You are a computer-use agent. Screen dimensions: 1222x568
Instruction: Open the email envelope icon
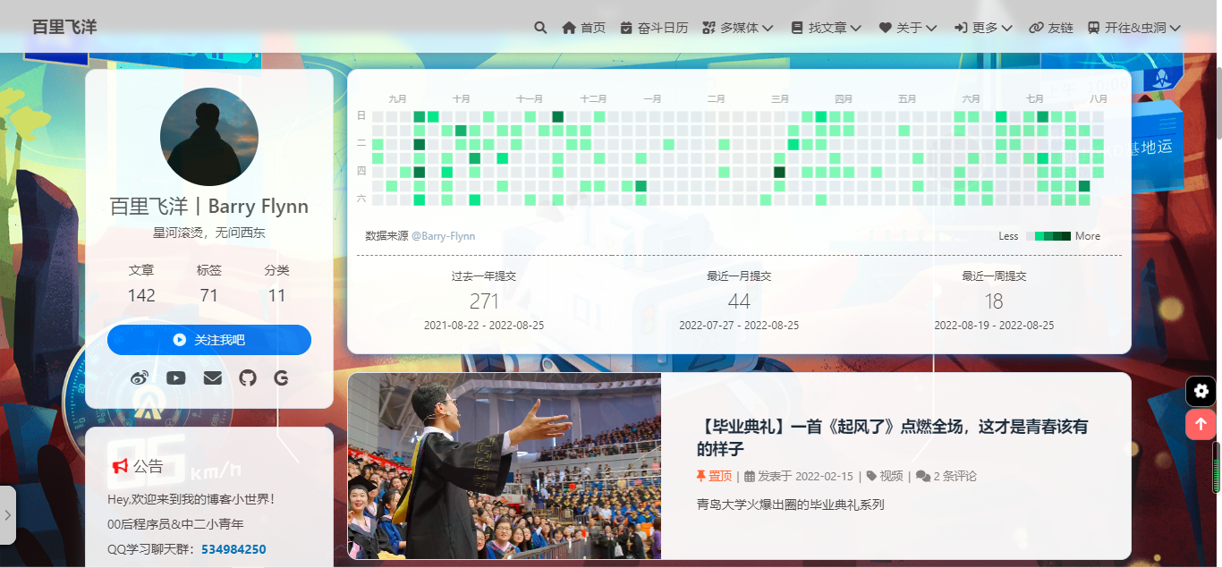pos(212,378)
